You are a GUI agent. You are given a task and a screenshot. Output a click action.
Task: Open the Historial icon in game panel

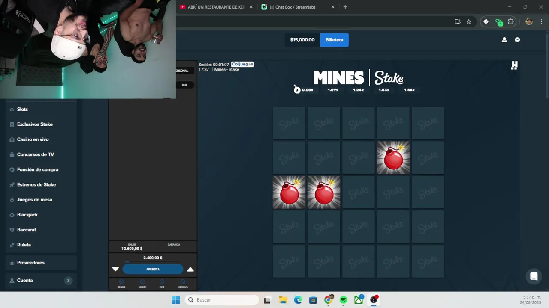pyautogui.click(x=183, y=282)
